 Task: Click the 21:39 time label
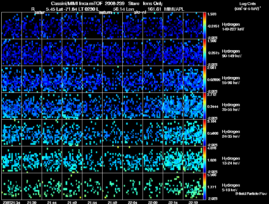(32, 203)
